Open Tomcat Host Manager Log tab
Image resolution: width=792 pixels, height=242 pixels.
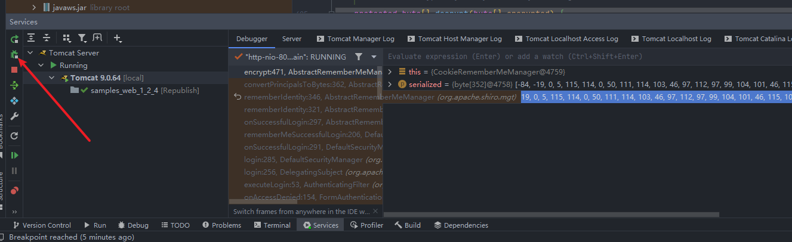point(454,39)
